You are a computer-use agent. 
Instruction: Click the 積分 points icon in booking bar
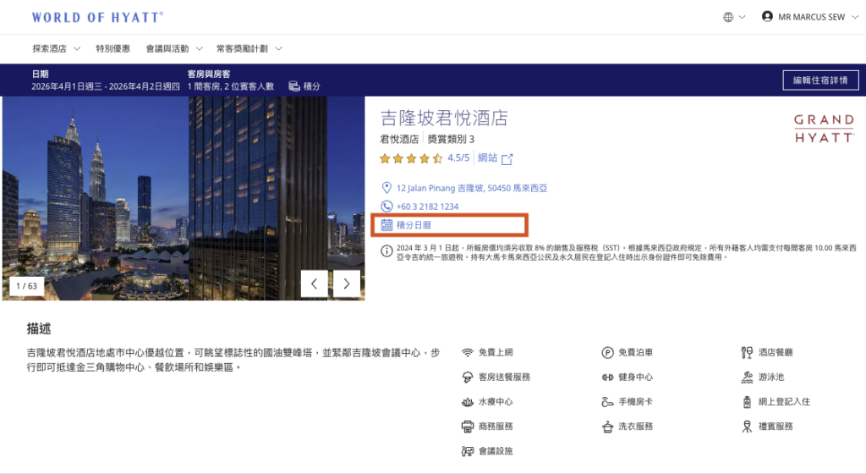pyautogui.click(x=294, y=86)
